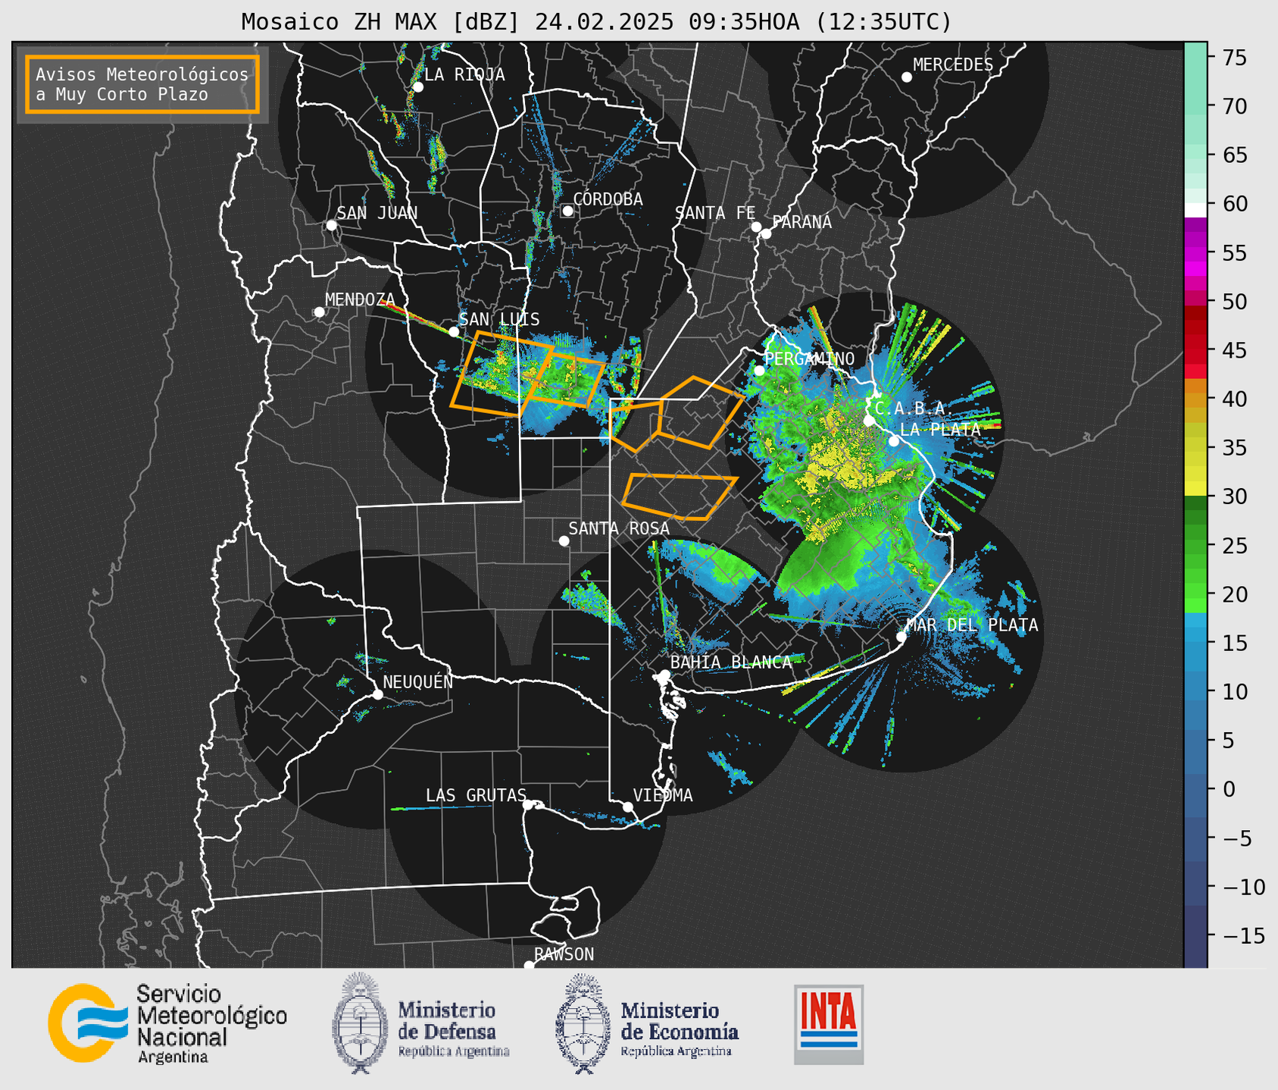Click the Avisos Meteorológicos a Muy Corto Plazo legend box
This screenshot has width=1278, height=1090.
point(142,84)
